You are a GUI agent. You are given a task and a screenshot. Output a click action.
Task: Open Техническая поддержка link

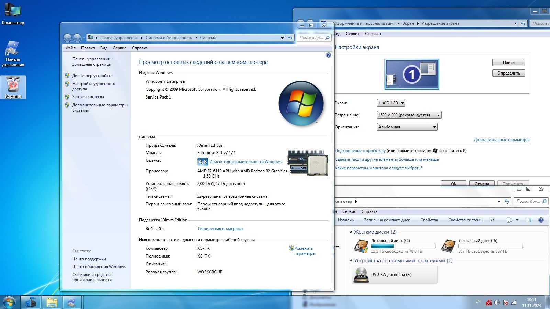(x=220, y=229)
